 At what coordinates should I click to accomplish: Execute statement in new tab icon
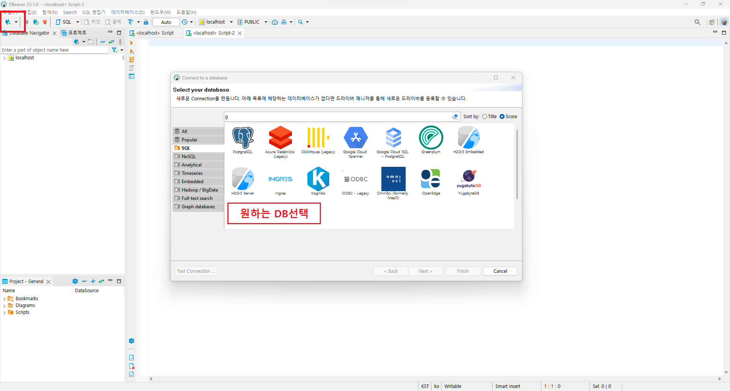132,51
